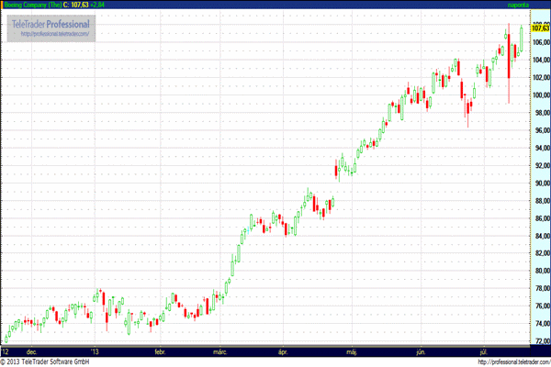
Task: Select the 'márc.' month on the time axis
Action: 220,351
